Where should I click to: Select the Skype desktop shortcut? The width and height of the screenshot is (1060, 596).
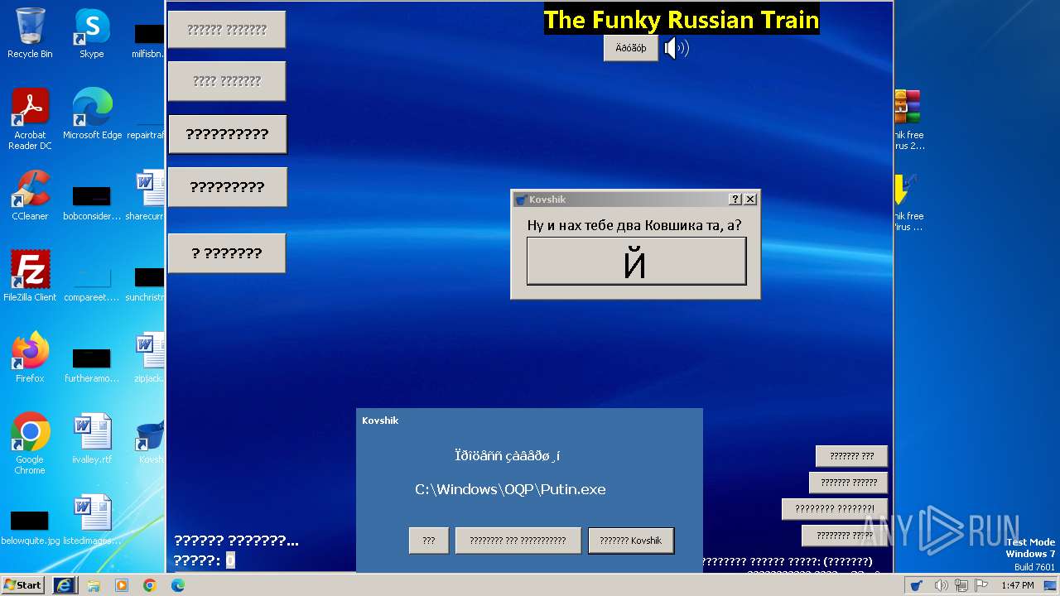[91, 33]
